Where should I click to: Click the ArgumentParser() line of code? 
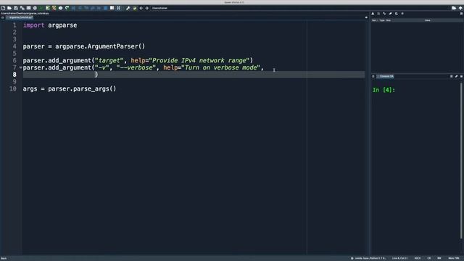point(84,46)
